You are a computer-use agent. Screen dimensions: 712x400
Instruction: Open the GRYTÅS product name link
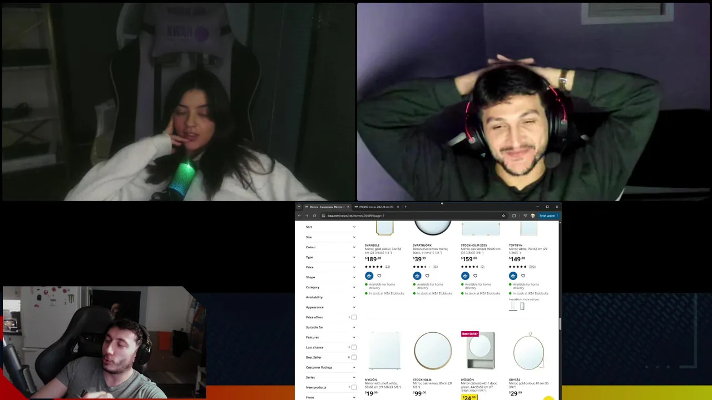tap(515, 380)
